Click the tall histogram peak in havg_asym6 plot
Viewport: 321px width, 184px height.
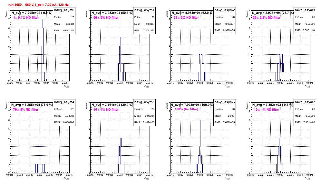point(200,120)
